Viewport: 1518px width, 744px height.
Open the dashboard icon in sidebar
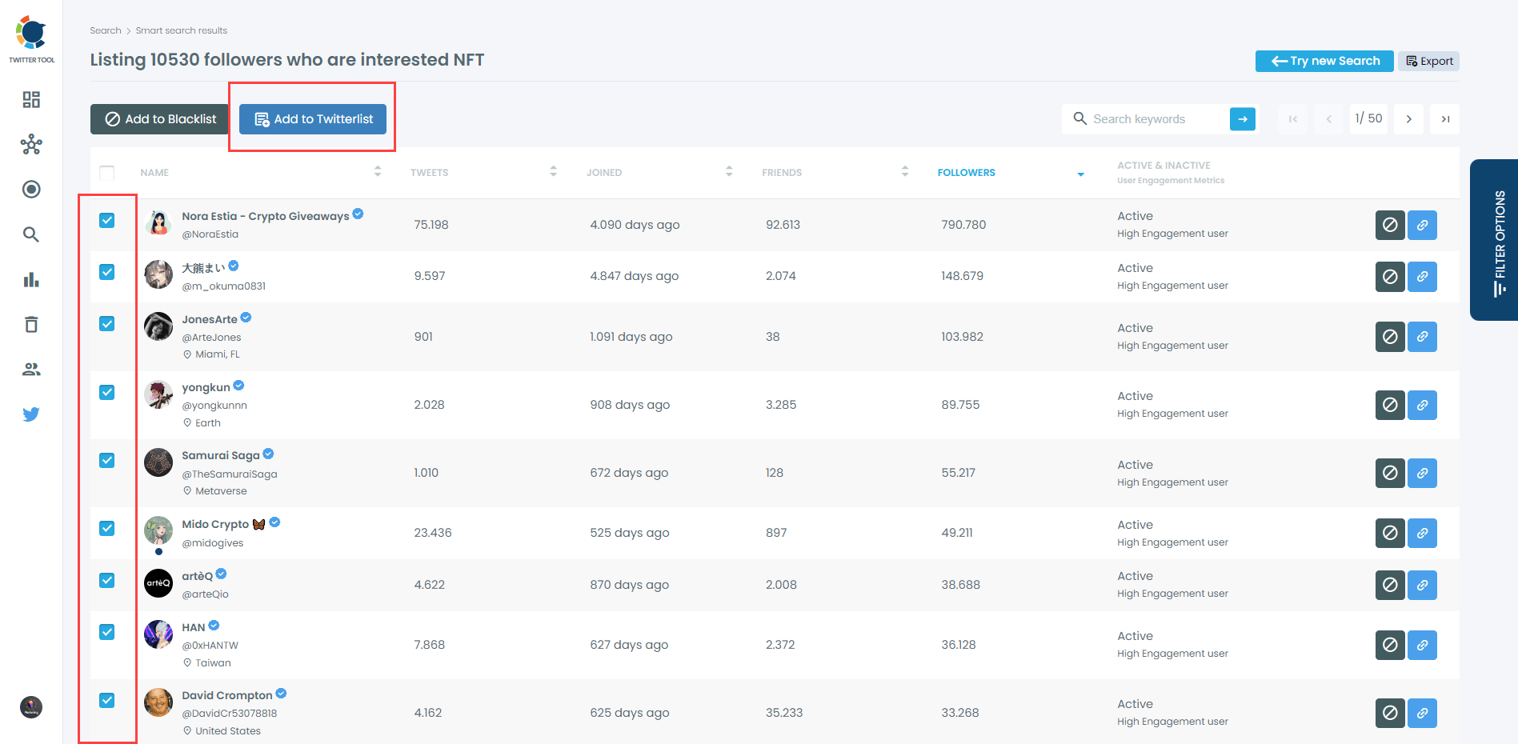(x=31, y=99)
